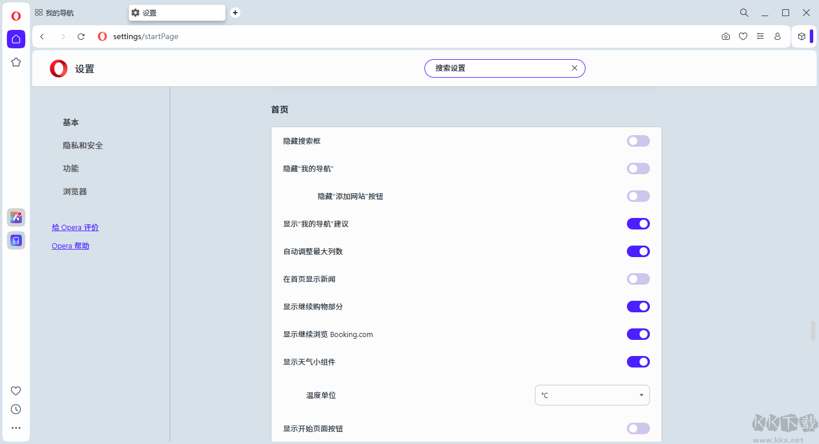The height and width of the screenshot is (444, 819).
Task: Go back with the left arrow
Action: click(42, 36)
